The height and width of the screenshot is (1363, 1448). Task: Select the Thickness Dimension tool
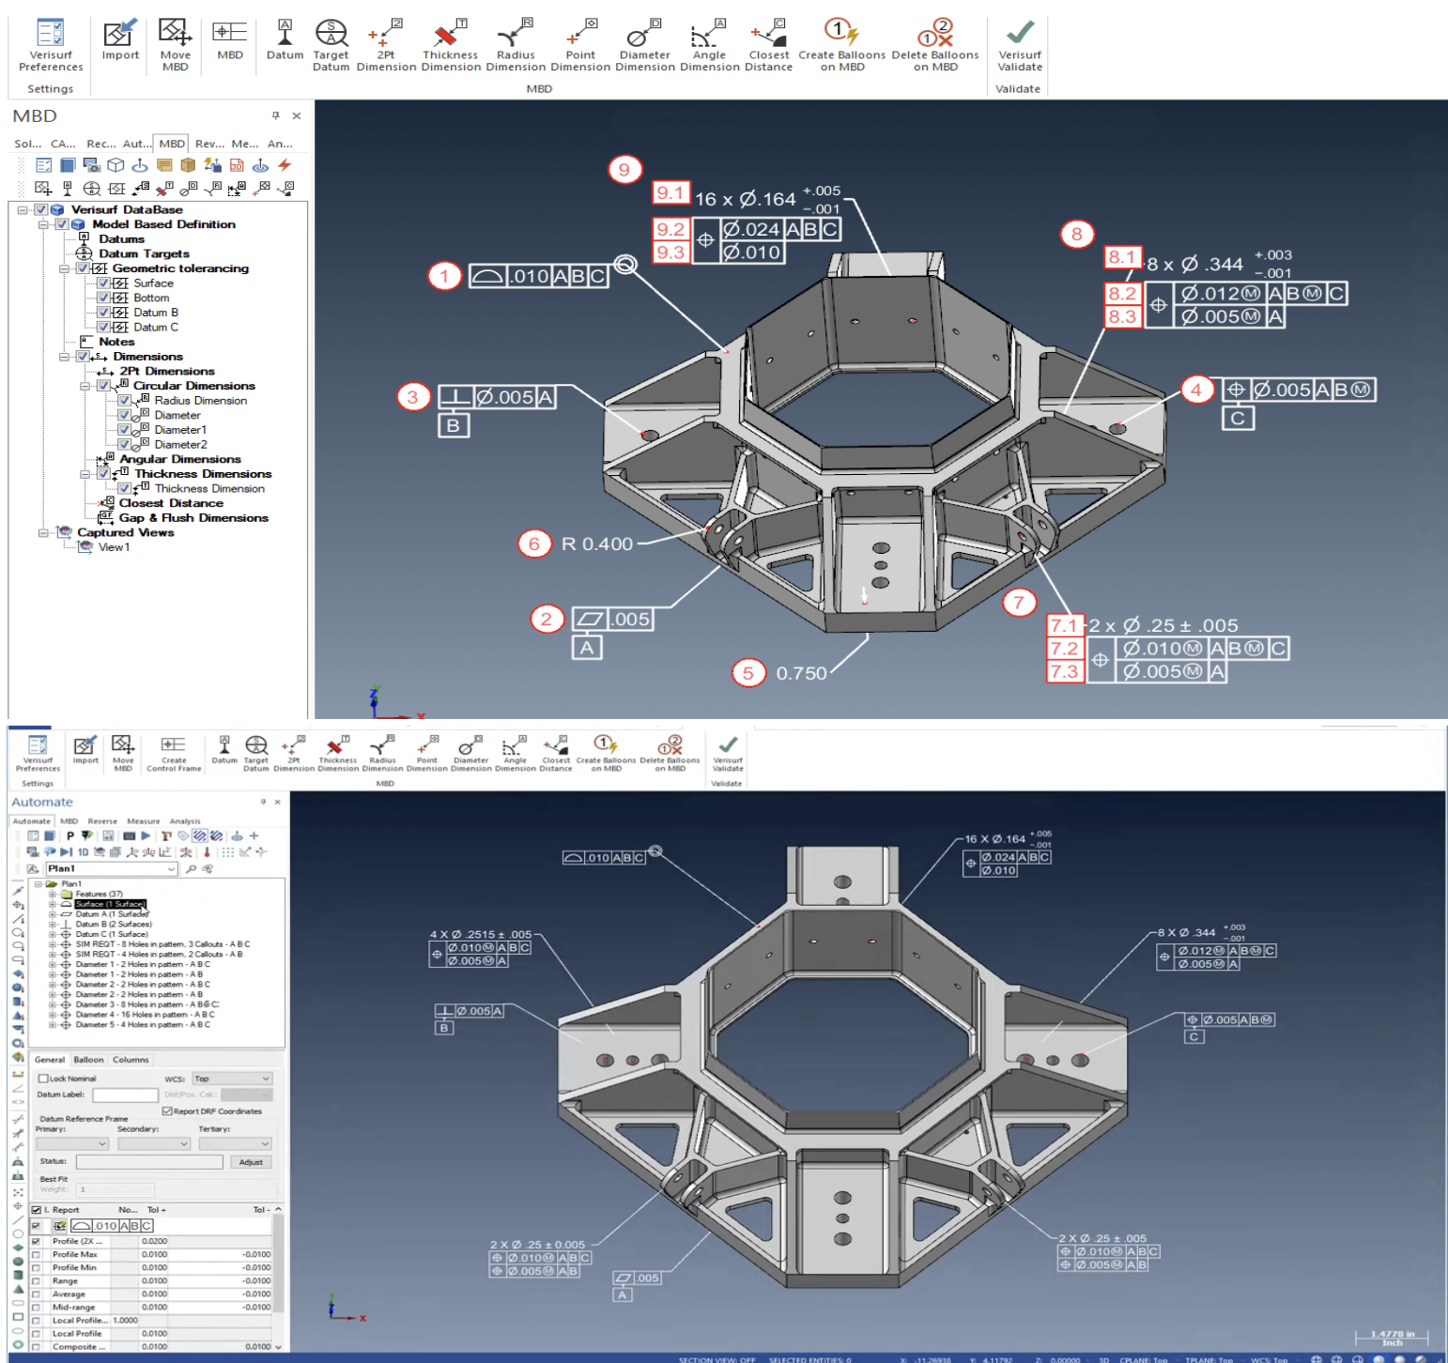(450, 41)
